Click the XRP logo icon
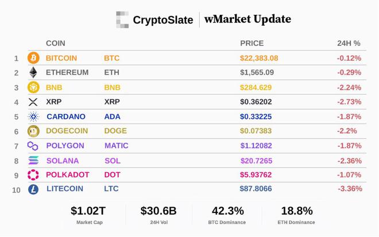 [x=33, y=102]
